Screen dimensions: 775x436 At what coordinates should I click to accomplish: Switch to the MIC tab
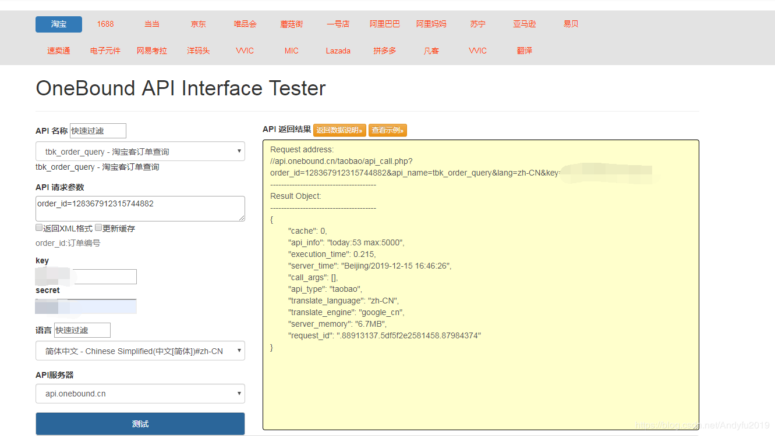click(292, 51)
